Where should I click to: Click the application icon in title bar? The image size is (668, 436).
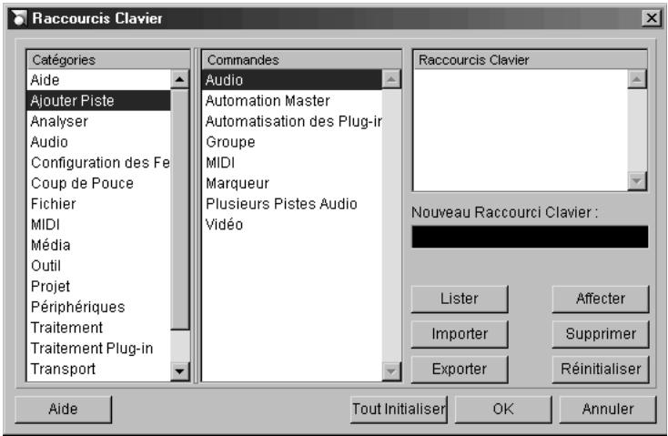click(18, 18)
